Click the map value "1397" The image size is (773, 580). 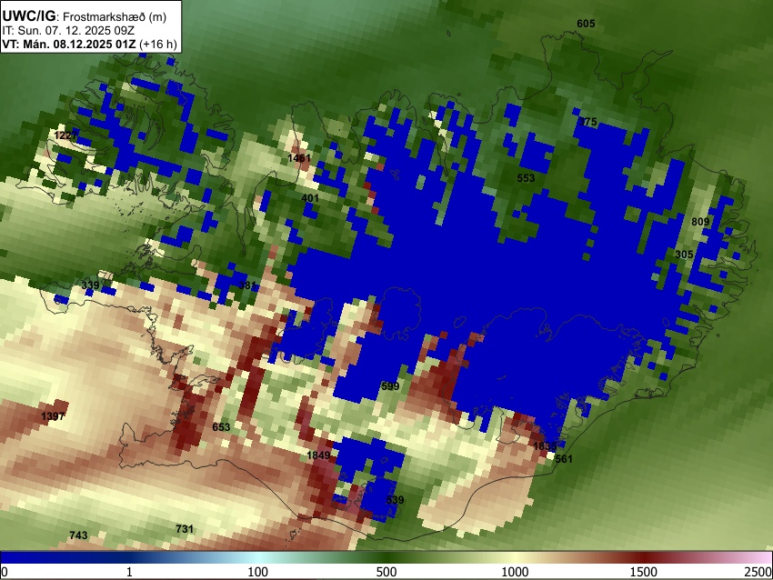tap(53, 416)
